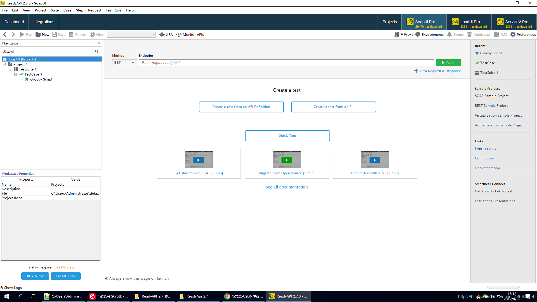Open Windows Start menu
Image resolution: width=537 pixels, height=302 pixels.
(7, 296)
